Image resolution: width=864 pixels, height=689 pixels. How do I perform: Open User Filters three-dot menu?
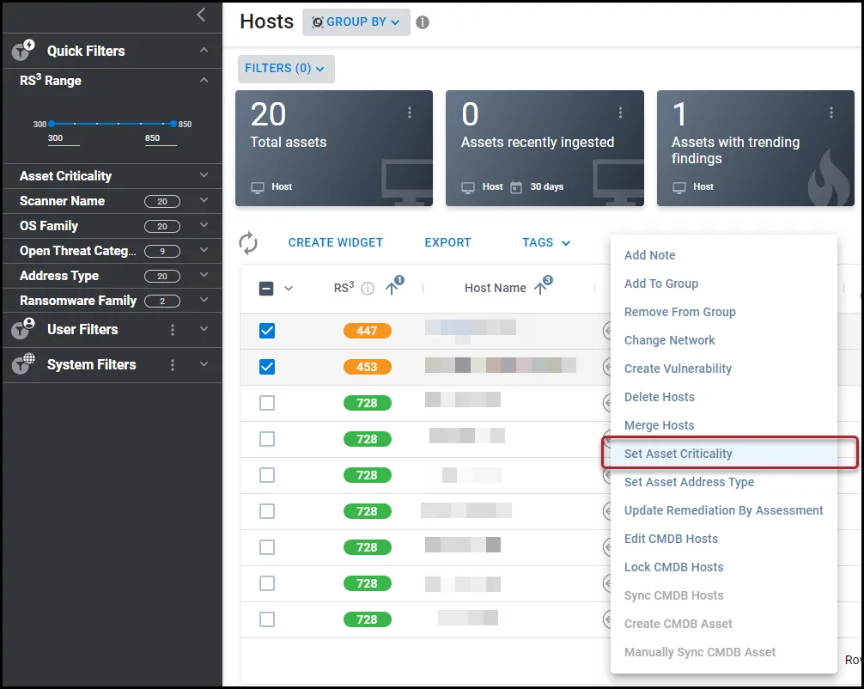pyautogui.click(x=173, y=330)
